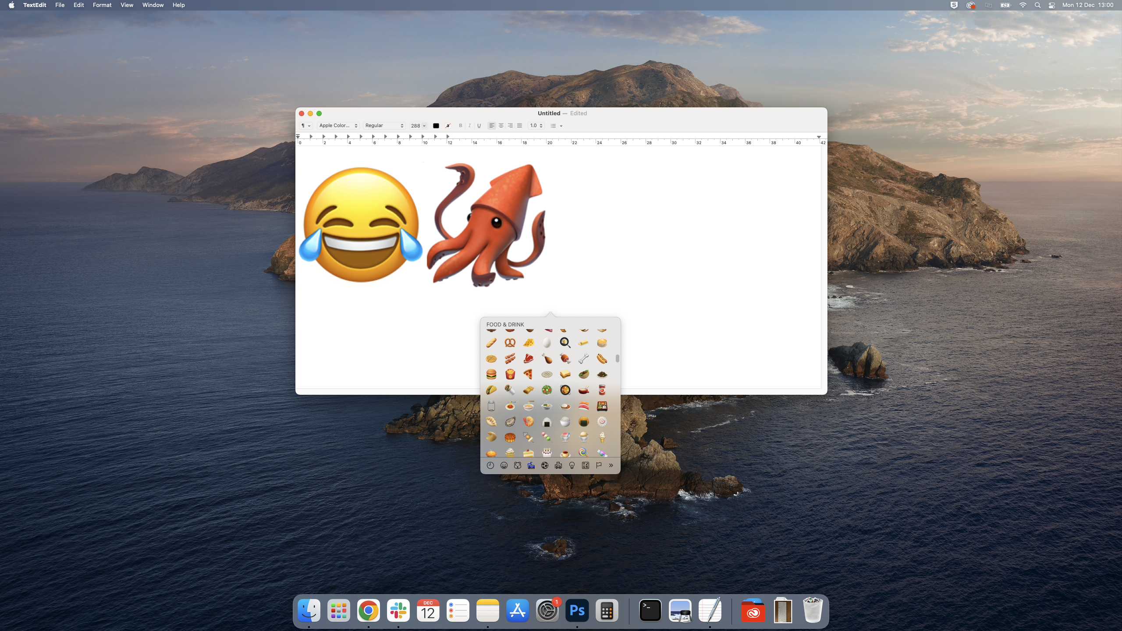
Task: Switch to Travel & Places emoji category
Action: [x=558, y=465]
